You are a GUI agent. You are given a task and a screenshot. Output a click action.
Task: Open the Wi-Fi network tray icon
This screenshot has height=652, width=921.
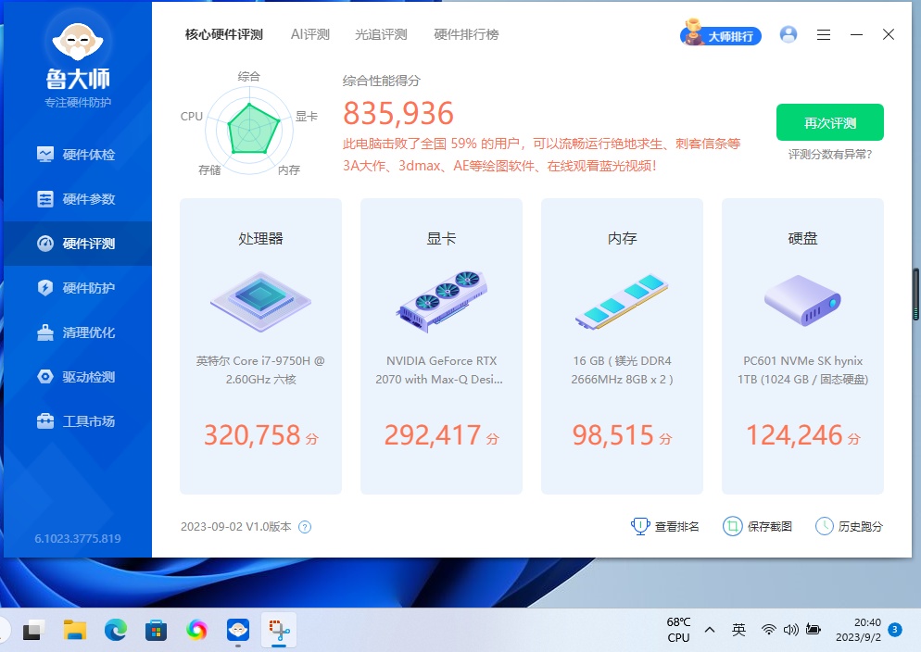tap(768, 630)
